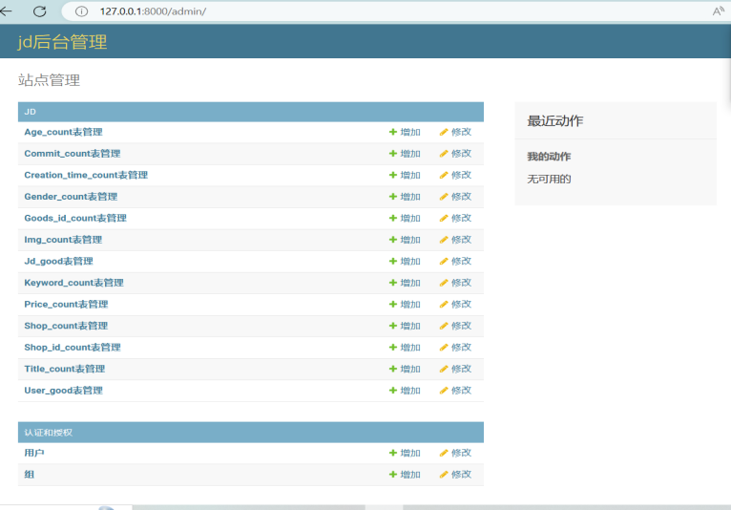The height and width of the screenshot is (510, 731).
Task: Click 修改 in Keyword_count row
Action: 455,283
